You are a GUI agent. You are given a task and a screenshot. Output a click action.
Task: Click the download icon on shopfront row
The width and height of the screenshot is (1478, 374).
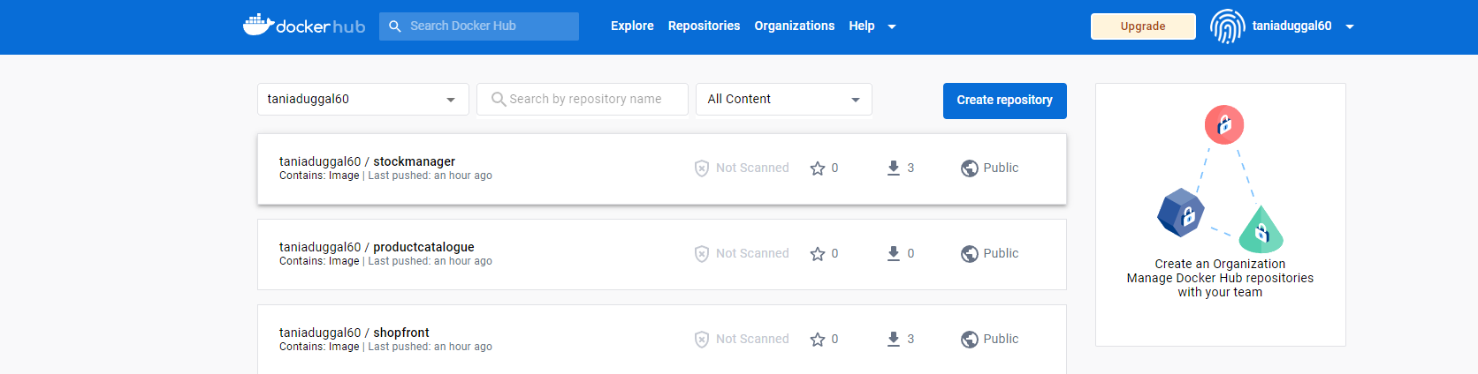click(894, 339)
